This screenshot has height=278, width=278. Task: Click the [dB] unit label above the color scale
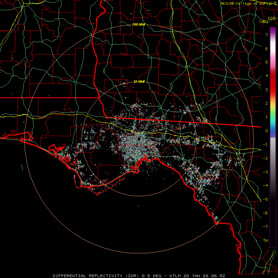coord(263,22)
